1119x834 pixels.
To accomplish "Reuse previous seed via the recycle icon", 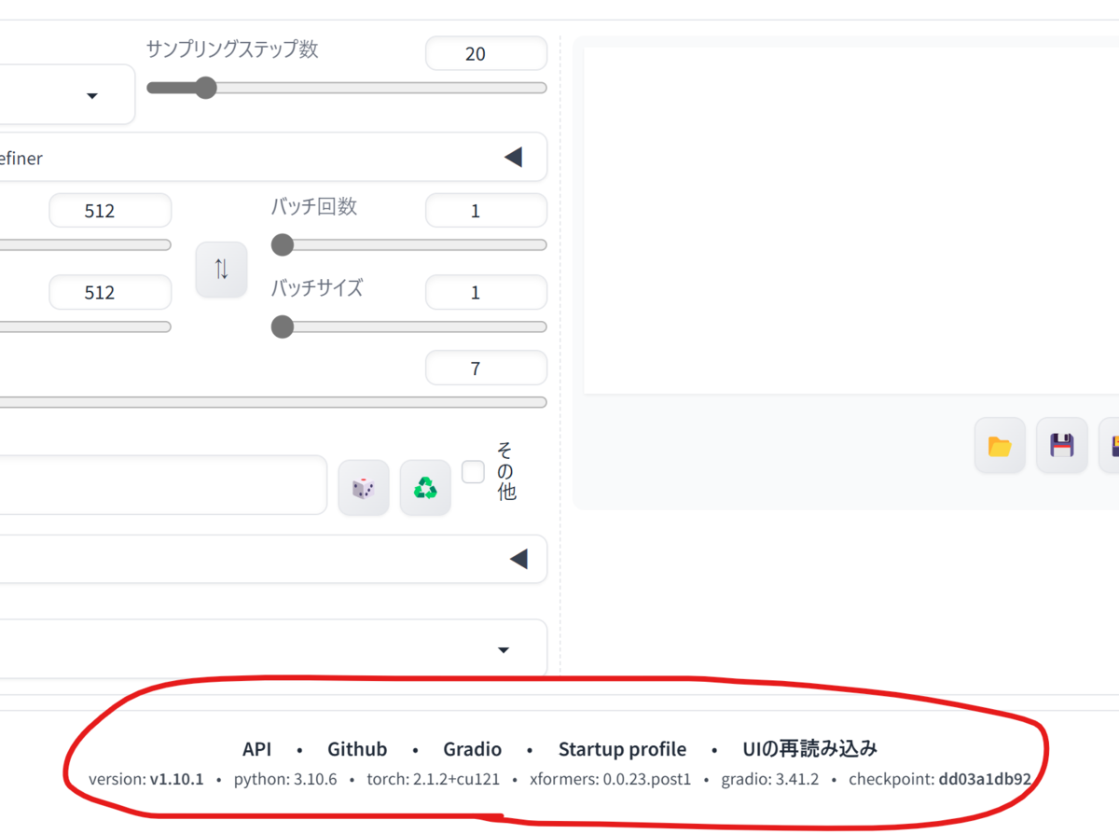I will pyautogui.click(x=425, y=487).
